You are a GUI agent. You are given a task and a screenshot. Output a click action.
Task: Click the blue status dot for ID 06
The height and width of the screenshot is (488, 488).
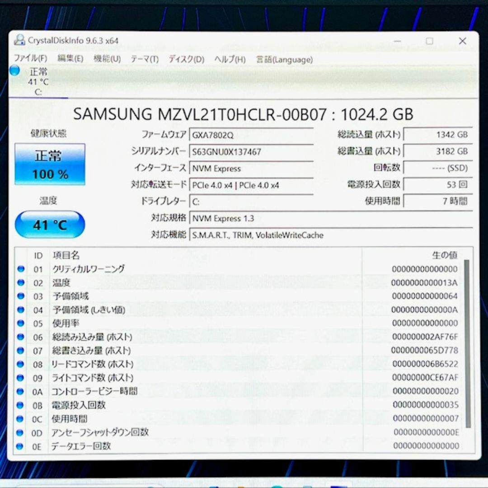click(20, 337)
